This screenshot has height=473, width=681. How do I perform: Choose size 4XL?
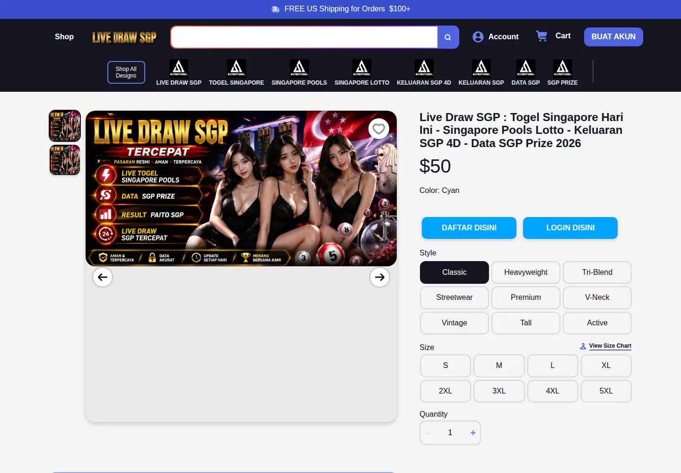pyautogui.click(x=552, y=391)
